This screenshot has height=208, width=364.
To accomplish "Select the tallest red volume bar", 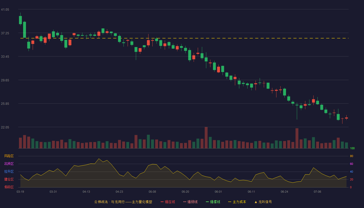I will pos(206,138).
